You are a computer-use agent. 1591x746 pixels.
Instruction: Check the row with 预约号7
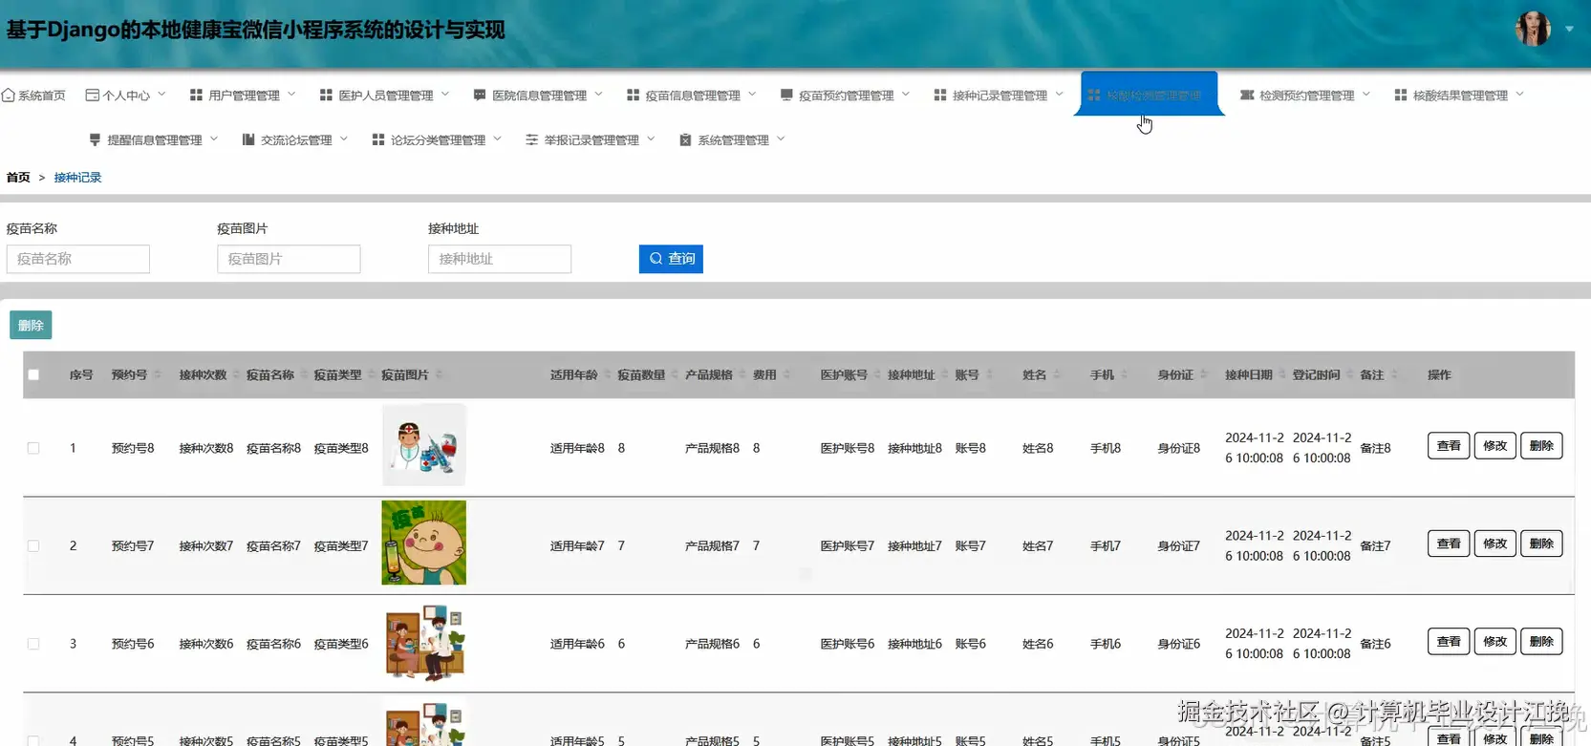point(33,545)
